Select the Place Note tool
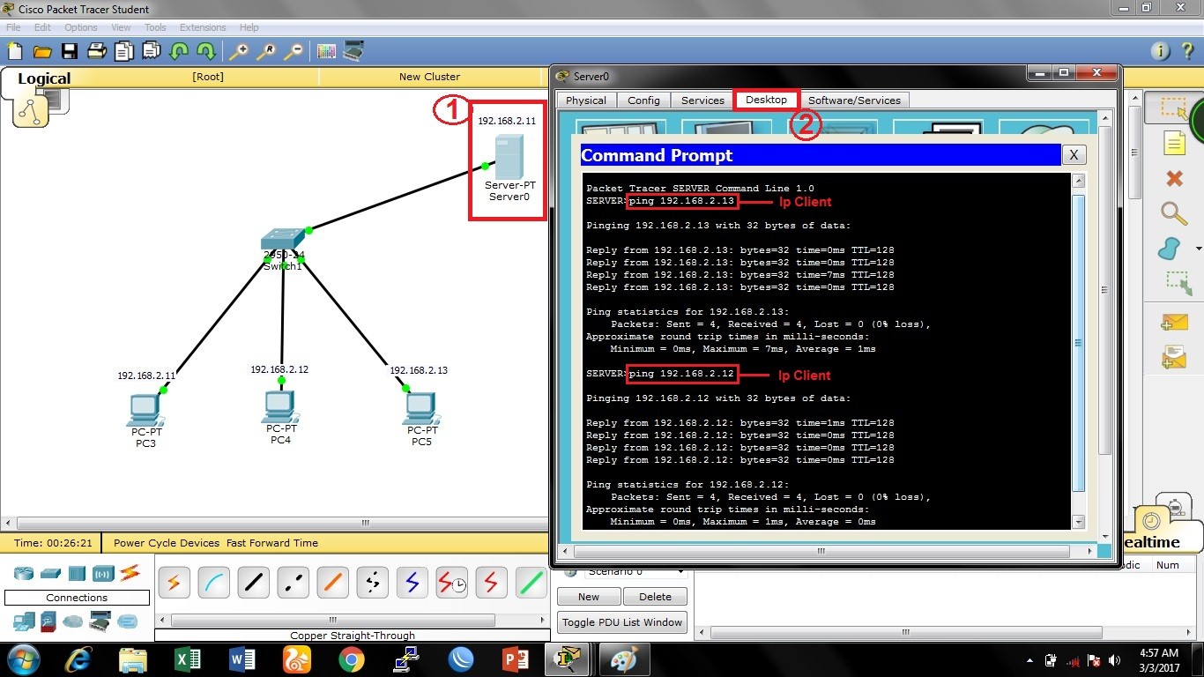The width and height of the screenshot is (1204, 677). pyautogui.click(x=1174, y=143)
